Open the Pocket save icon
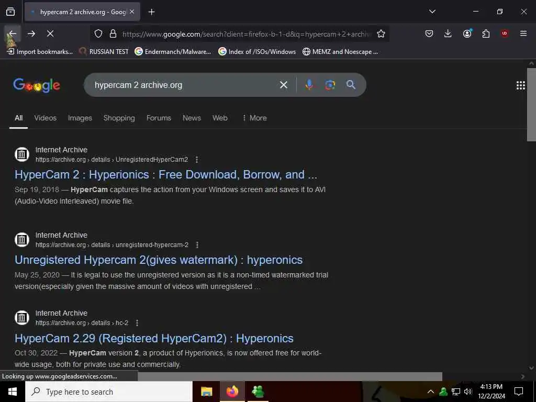The height and width of the screenshot is (402, 536). click(429, 33)
